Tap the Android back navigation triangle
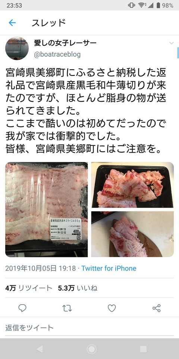The width and height of the screenshot is (179, 359). coord(40,349)
